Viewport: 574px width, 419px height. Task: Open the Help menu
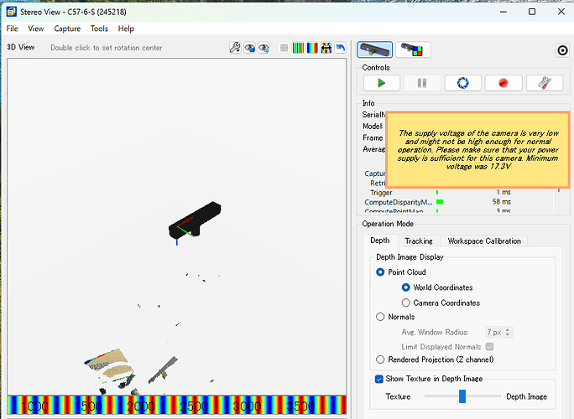pos(126,28)
